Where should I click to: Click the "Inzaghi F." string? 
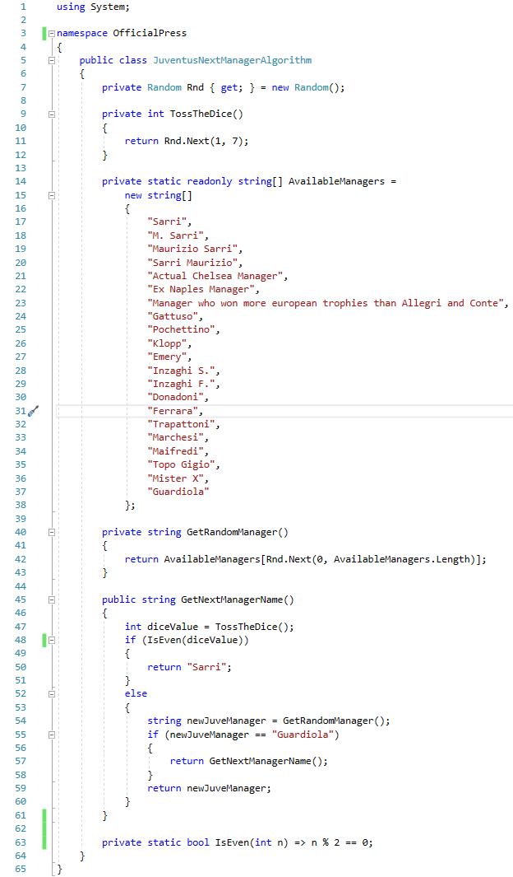click(x=181, y=384)
